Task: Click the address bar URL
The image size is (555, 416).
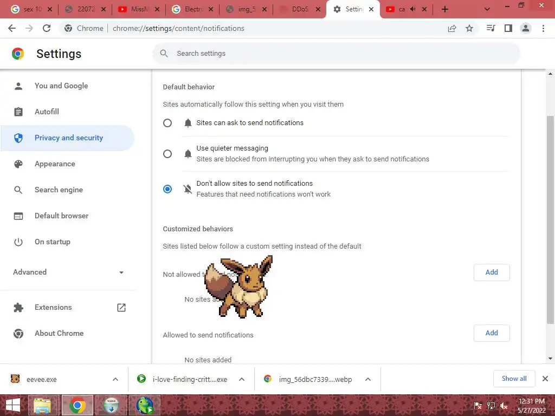Action: [x=178, y=28]
